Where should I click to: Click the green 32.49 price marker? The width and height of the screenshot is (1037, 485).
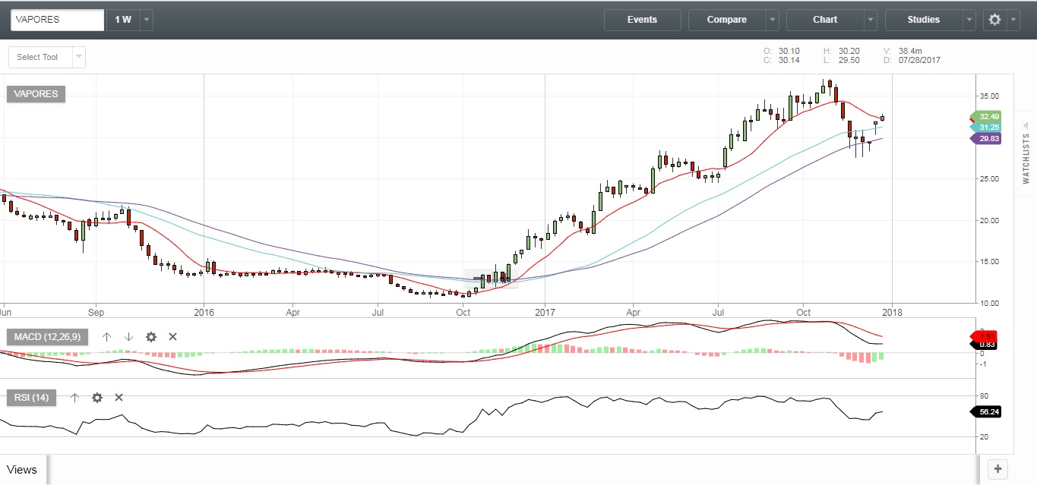(988, 117)
